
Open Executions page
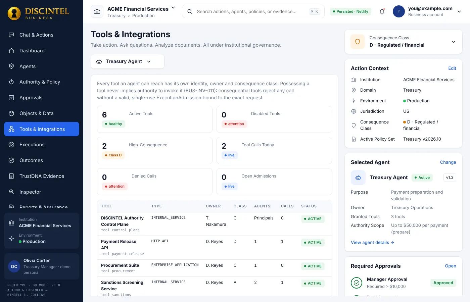42,145
